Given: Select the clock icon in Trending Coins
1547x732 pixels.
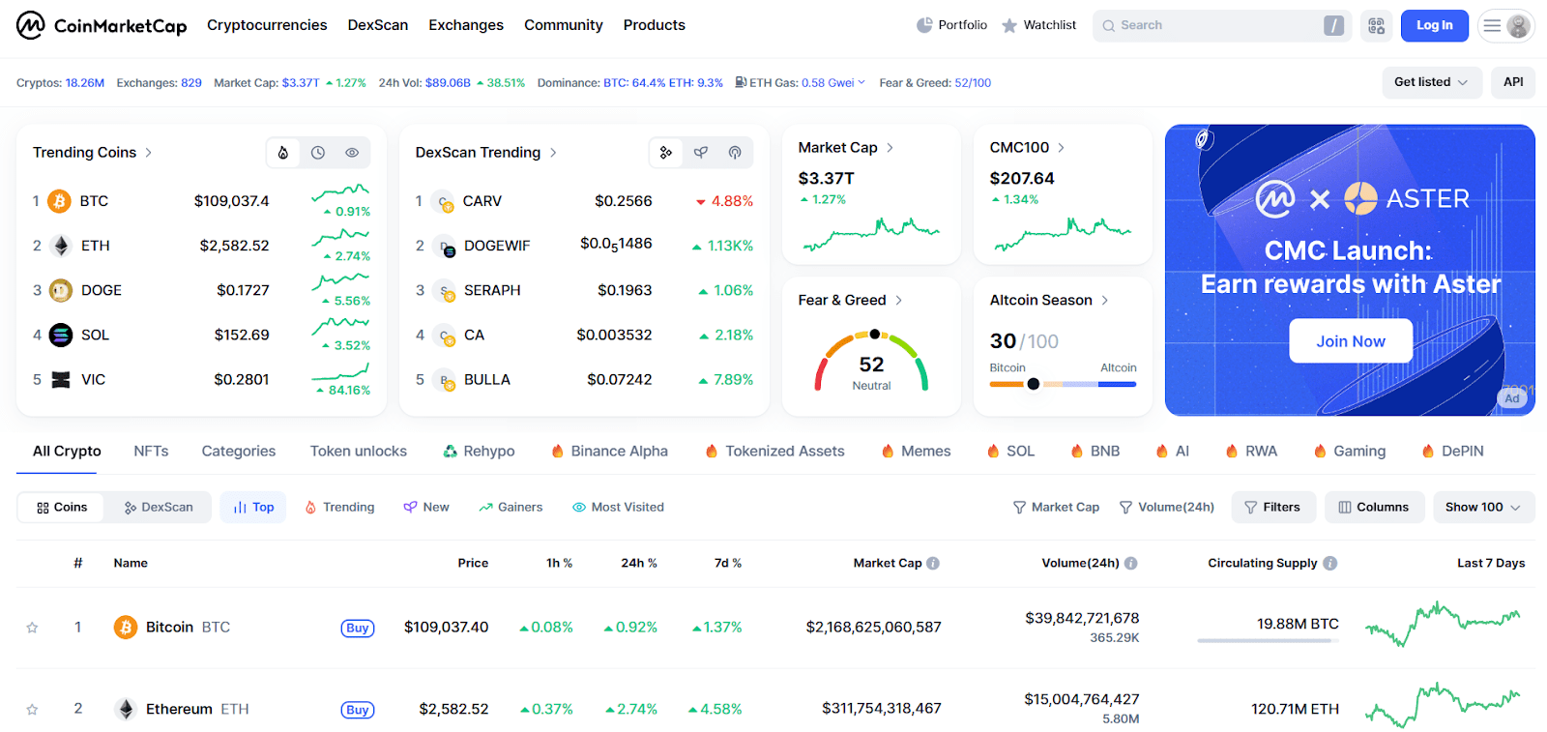Looking at the screenshot, I should (x=318, y=153).
